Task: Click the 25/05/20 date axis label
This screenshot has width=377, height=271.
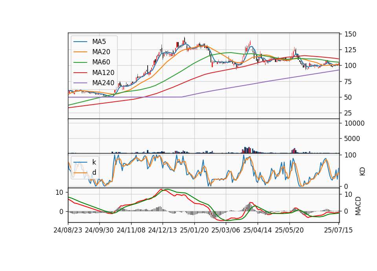Action: [289, 230]
